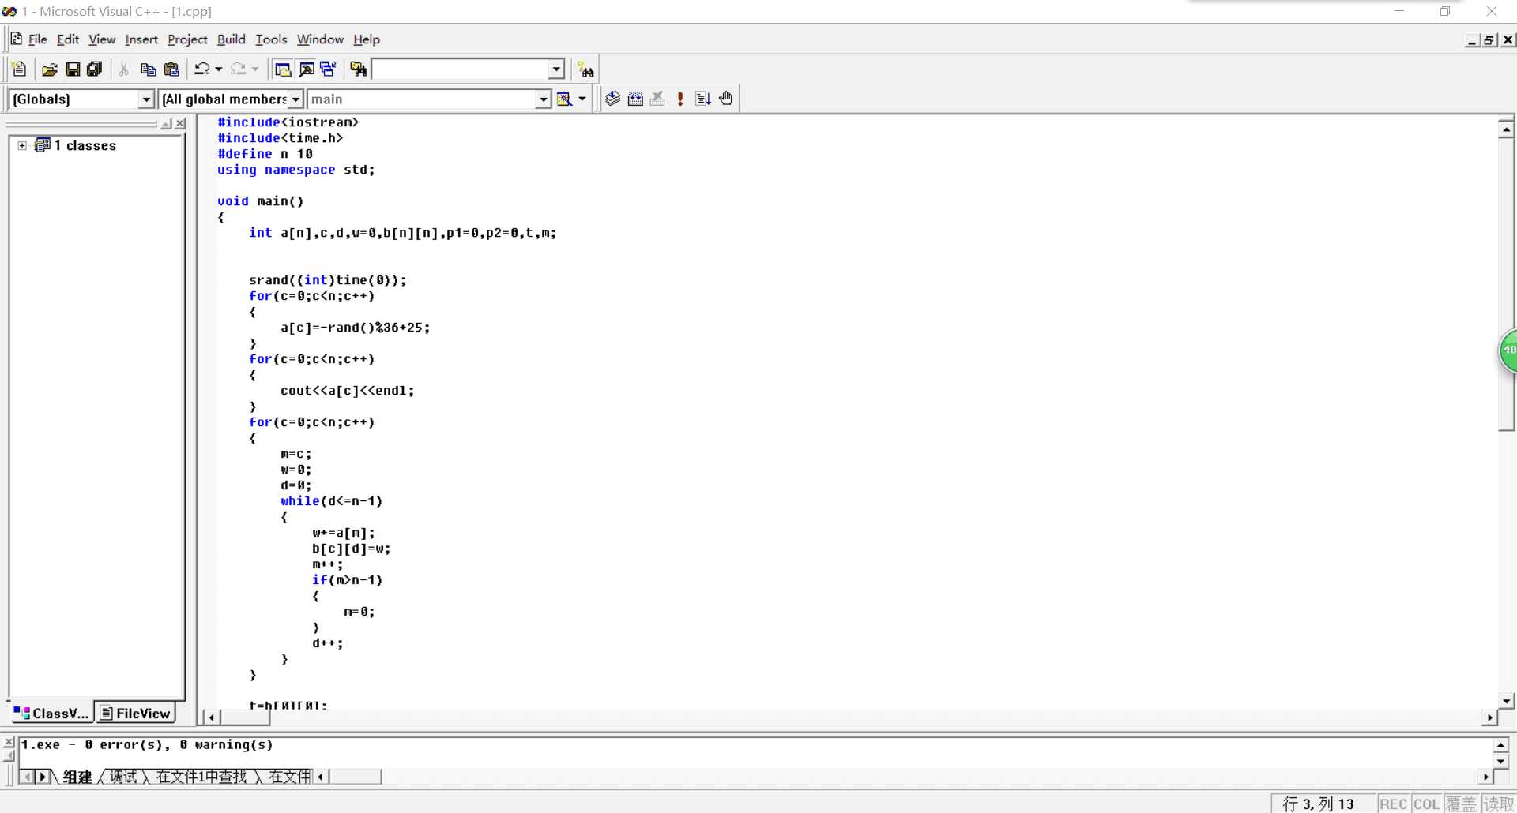Viewport: 1517px width, 813px height.
Task: Click the Search binoculars icon
Action: click(585, 69)
